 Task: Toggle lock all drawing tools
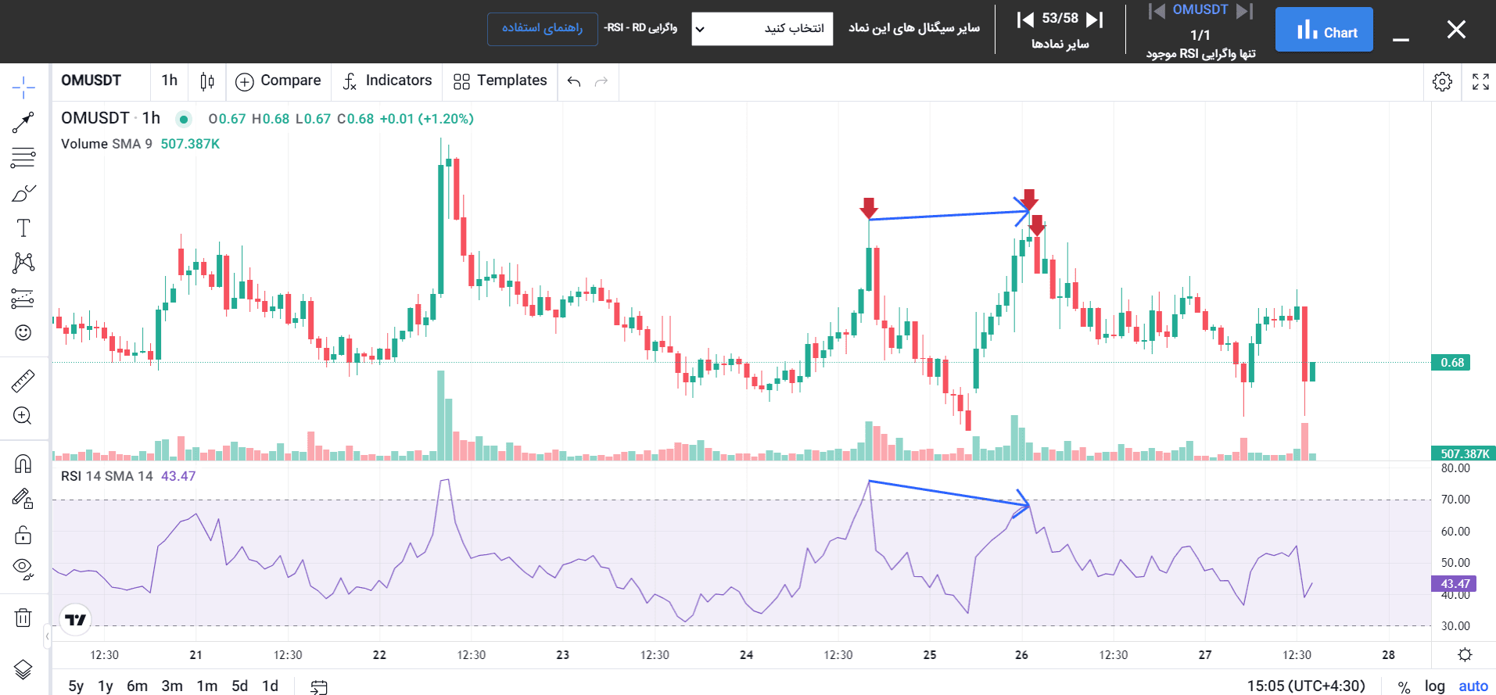click(23, 535)
